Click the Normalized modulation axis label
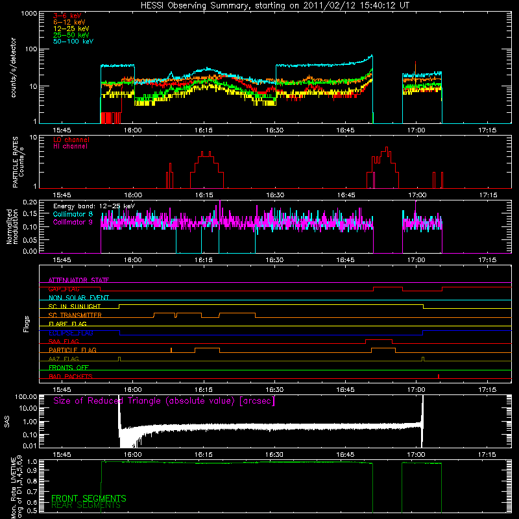The image size is (519, 519). pos(12,226)
